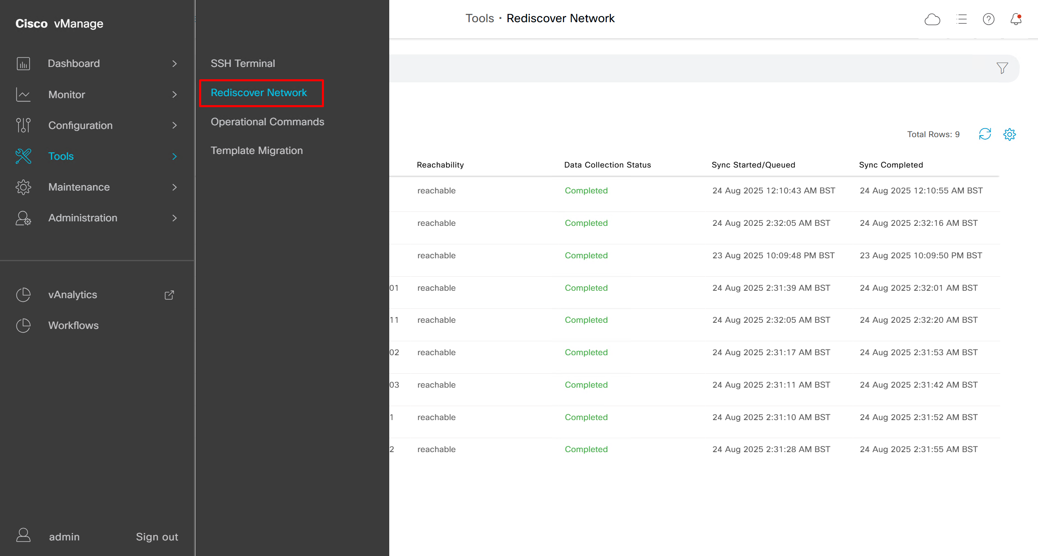
Task: Click the admin user avatar icon
Action: coord(23,535)
